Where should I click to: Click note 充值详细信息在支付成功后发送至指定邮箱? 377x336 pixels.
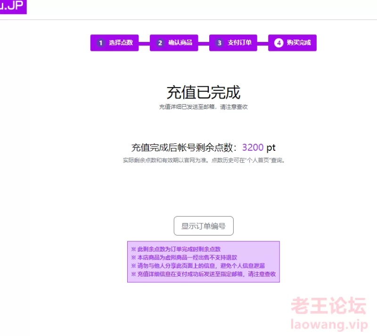[x=204, y=274]
